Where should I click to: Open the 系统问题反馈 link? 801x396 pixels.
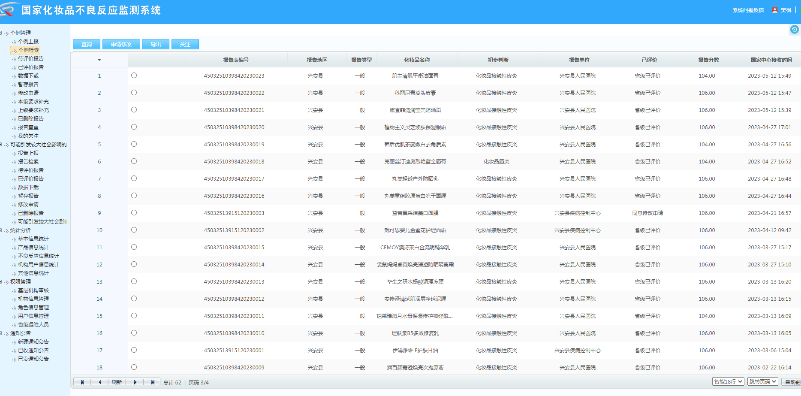point(748,10)
